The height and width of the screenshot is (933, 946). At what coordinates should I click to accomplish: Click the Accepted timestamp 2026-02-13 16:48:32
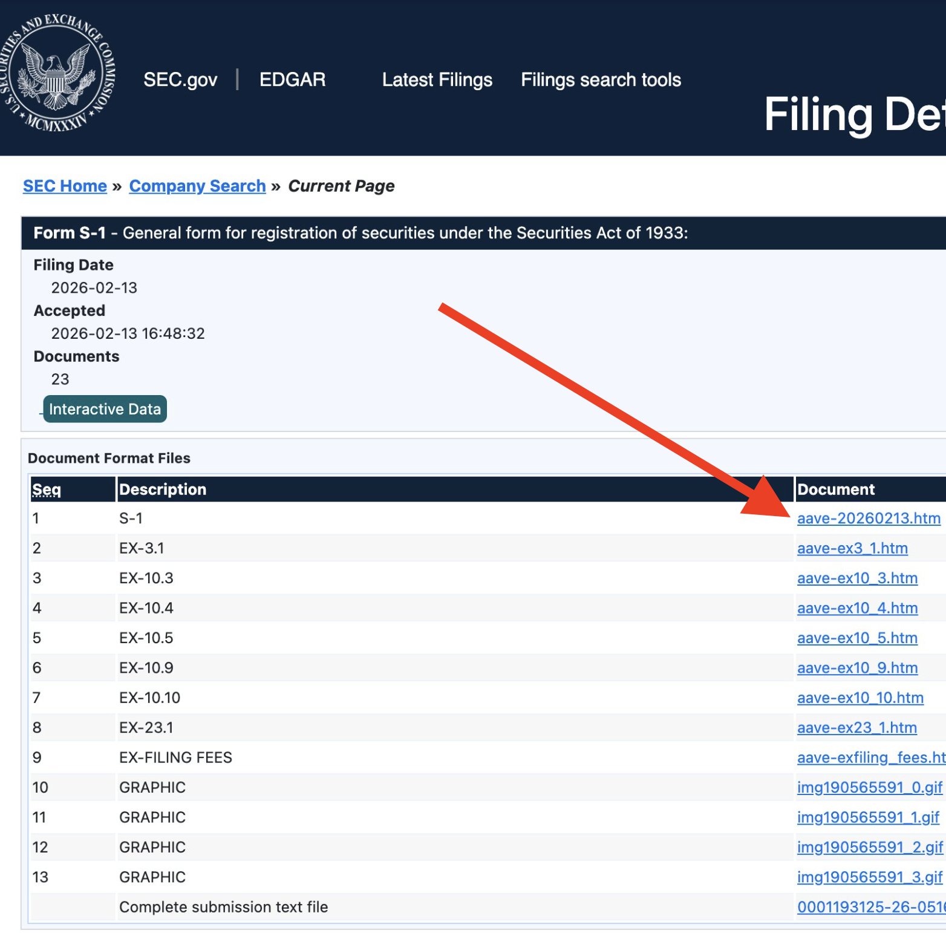click(128, 333)
